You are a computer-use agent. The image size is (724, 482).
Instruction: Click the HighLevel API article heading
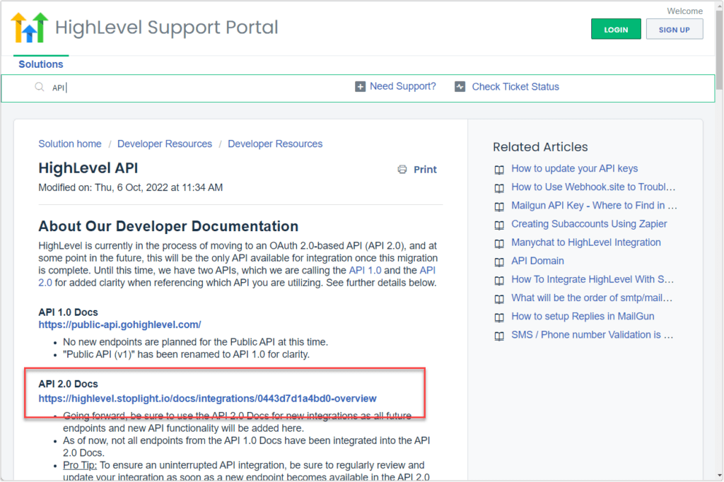[88, 168]
